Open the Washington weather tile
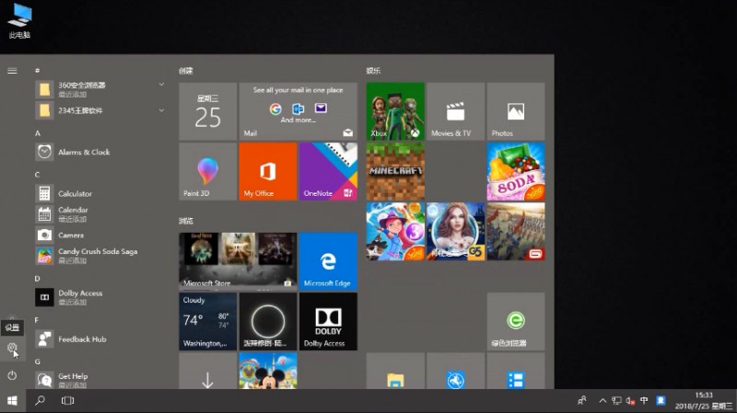The image size is (737, 413). tap(208, 322)
